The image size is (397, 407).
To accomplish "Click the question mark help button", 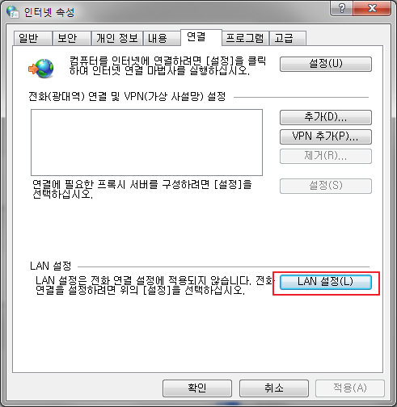I will click(x=341, y=8).
